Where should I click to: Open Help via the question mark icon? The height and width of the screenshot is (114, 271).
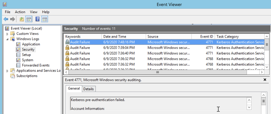coord(38,19)
